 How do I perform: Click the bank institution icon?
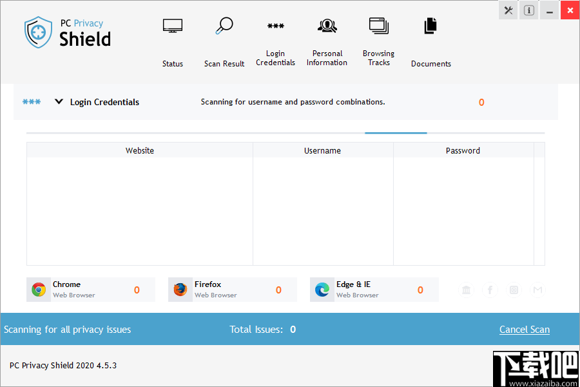pos(466,290)
